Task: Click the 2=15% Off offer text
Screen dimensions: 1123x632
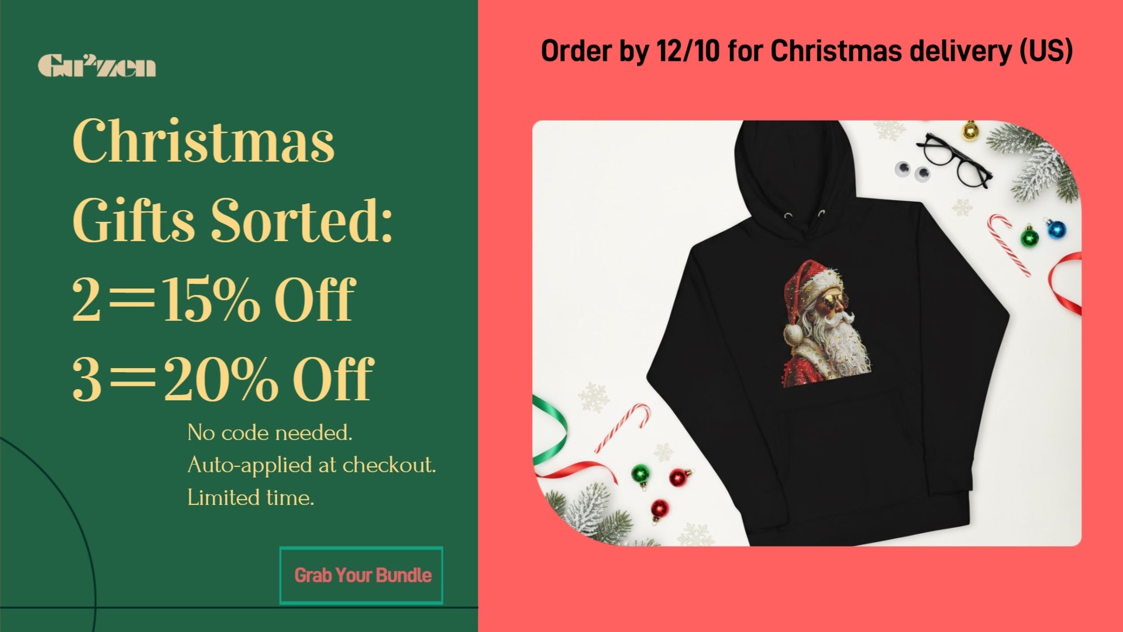Action: pyautogui.click(x=213, y=299)
